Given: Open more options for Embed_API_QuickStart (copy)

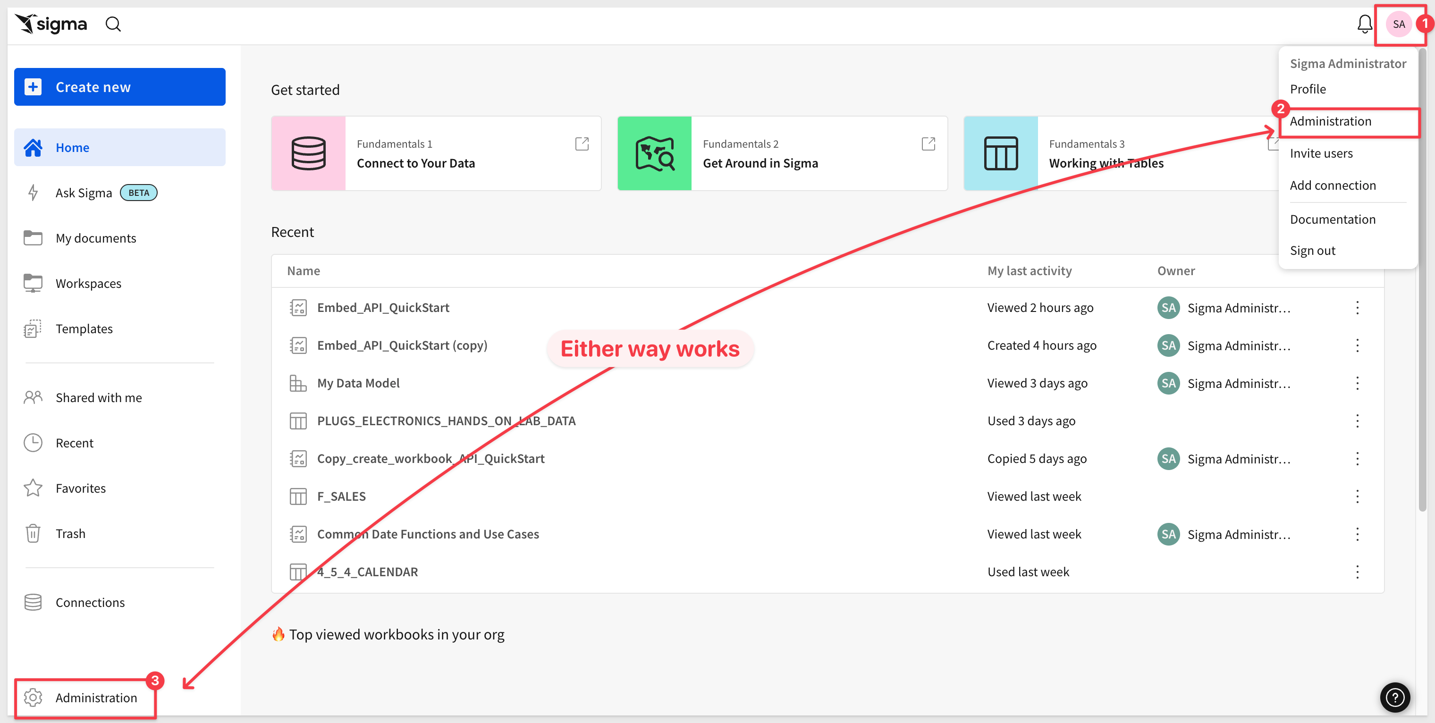Looking at the screenshot, I should coord(1358,345).
